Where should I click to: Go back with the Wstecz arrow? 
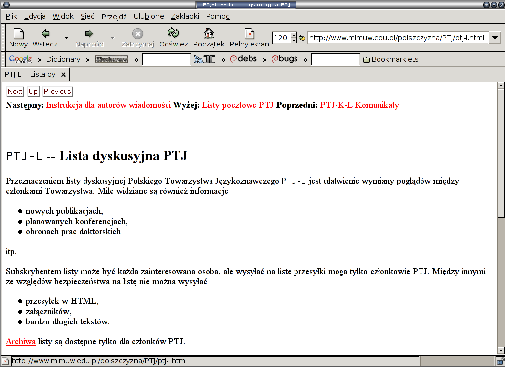click(45, 33)
